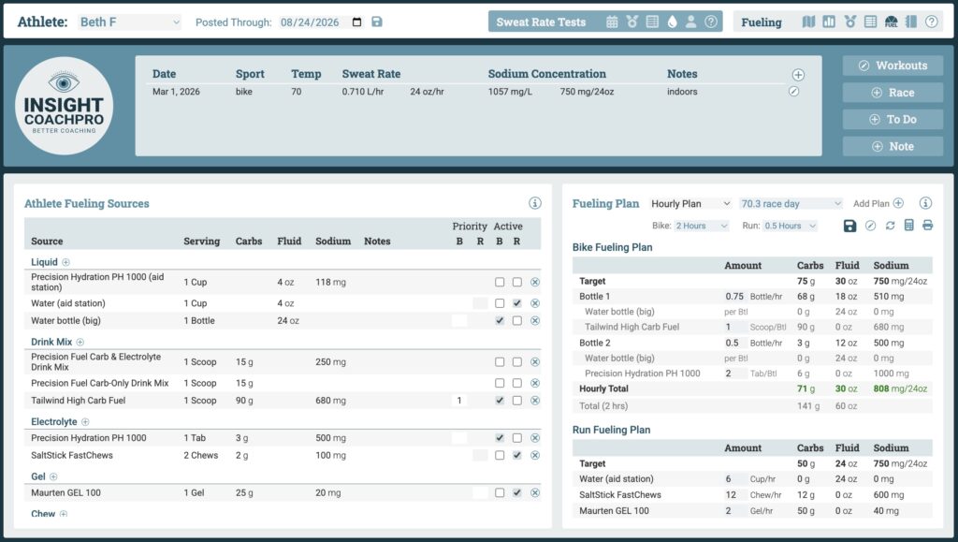The height and width of the screenshot is (542, 958).
Task: Save the fueling plan
Action: 849,226
